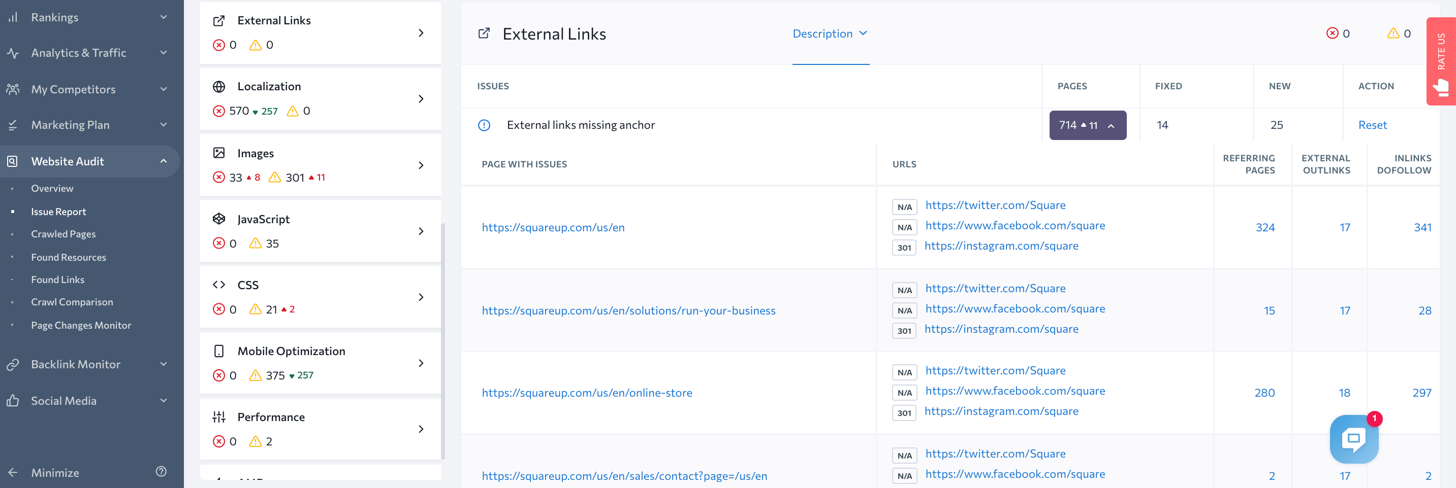The height and width of the screenshot is (488, 1456).
Task: Click the error count icon in header
Action: coord(1332,33)
